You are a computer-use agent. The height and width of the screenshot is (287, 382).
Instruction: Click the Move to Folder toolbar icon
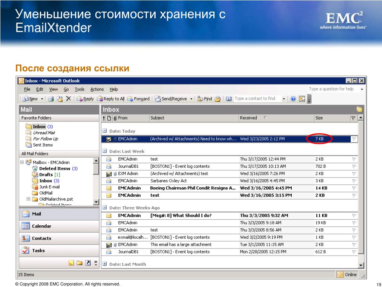coord(60,99)
